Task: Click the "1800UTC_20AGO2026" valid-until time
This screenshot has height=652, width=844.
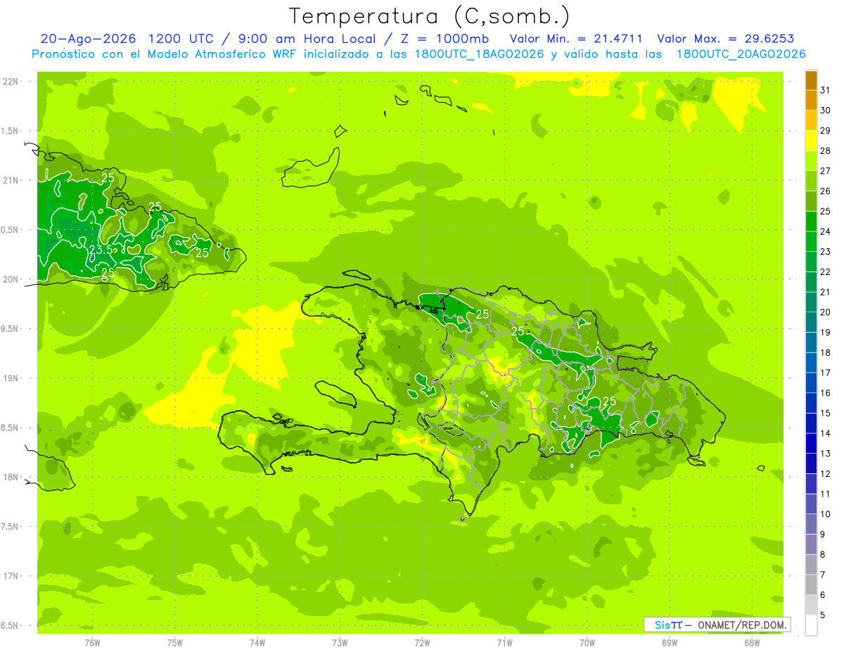Action: pyautogui.click(x=741, y=54)
